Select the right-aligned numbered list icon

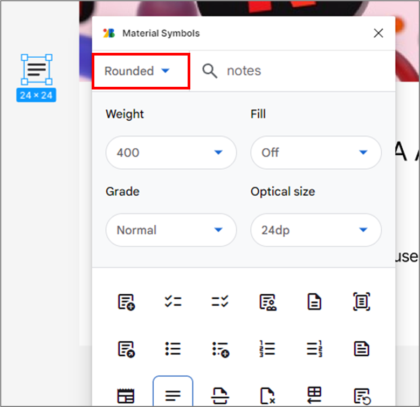314,349
